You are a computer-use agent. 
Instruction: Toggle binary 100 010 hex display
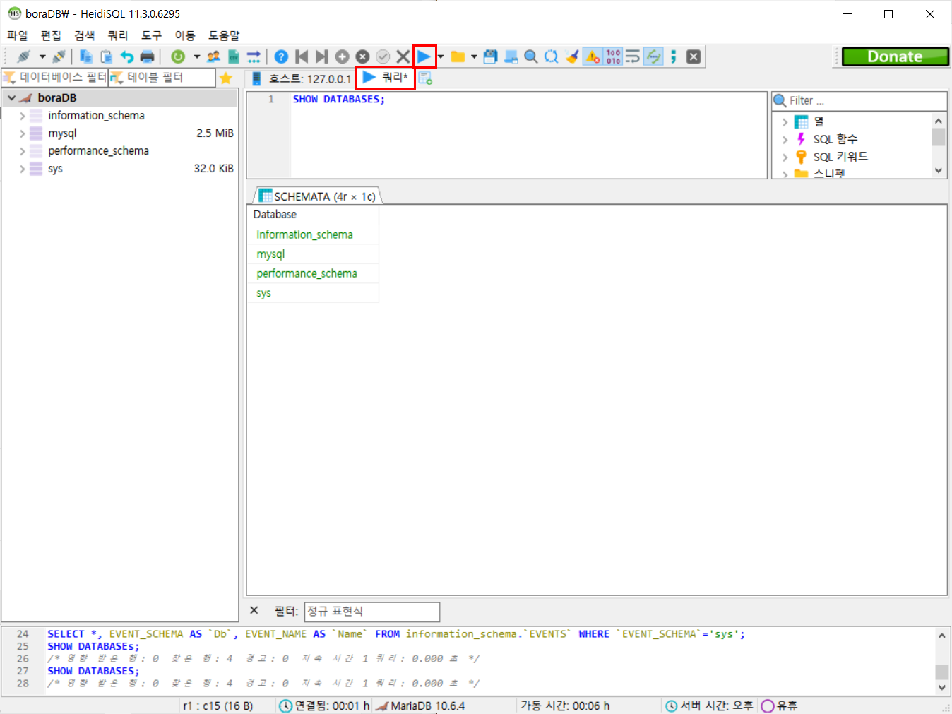click(613, 56)
